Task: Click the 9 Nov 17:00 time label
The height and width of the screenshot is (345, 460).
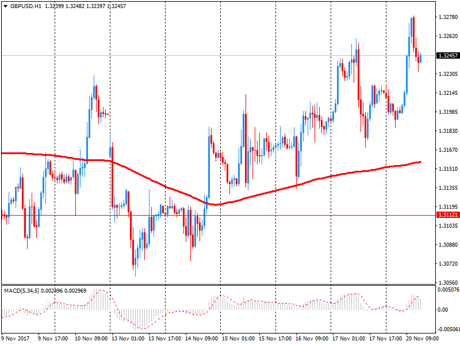Action: pos(53,339)
